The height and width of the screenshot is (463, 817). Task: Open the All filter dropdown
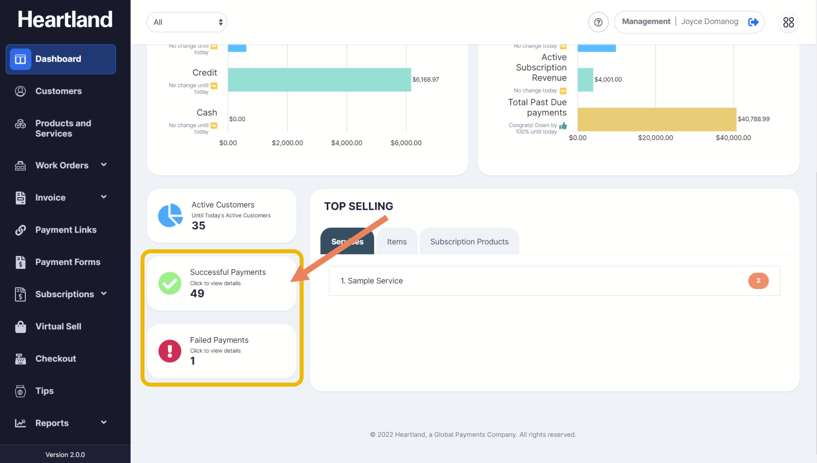point(187,22)
